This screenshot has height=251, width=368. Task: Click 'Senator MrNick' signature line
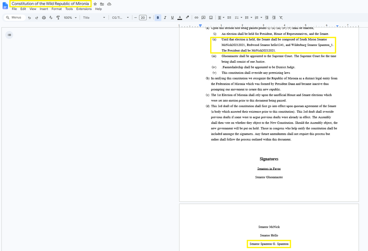tap(269, 227)
